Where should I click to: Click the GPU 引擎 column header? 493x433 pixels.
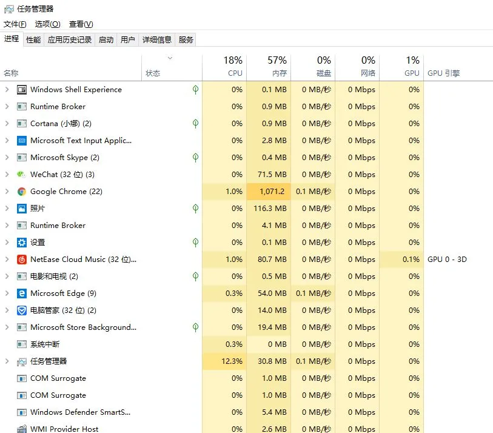pyautogui.click(x=458, y=67)
